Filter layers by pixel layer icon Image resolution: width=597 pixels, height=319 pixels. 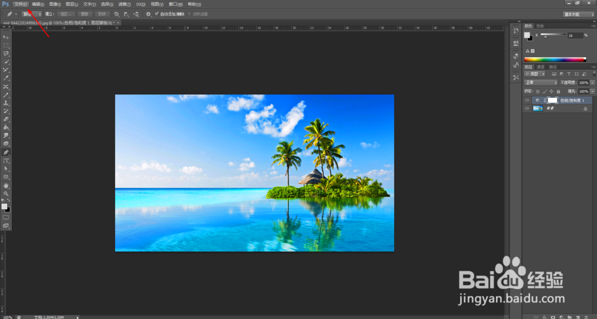pyautogui.click(x=554, y=74)
